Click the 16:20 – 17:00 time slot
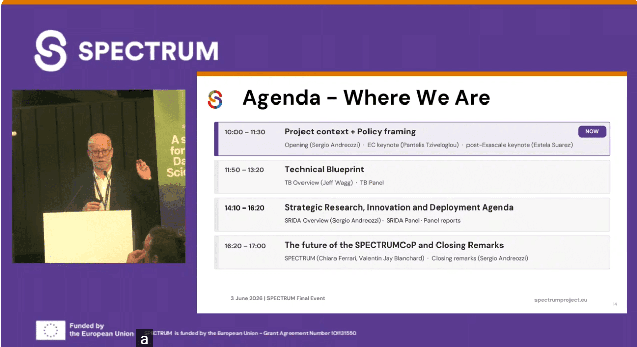This screenshot has width=637, height=347. (245, 246)
